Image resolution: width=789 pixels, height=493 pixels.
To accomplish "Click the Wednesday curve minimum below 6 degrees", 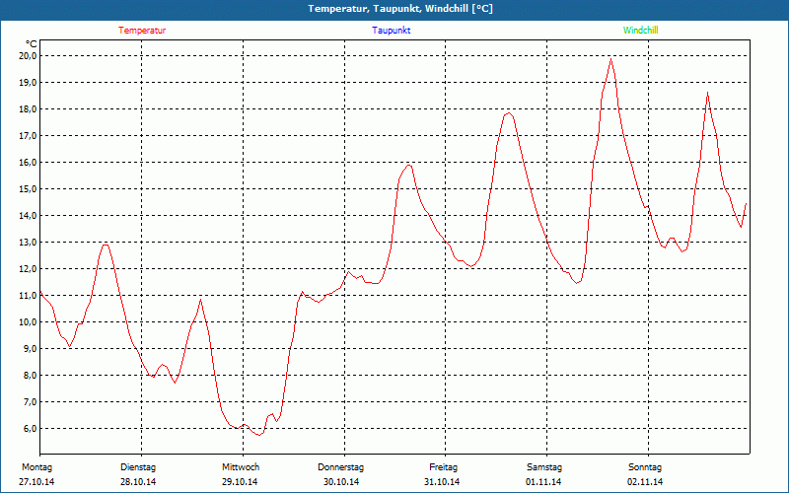I will click(x=259, y=435).
